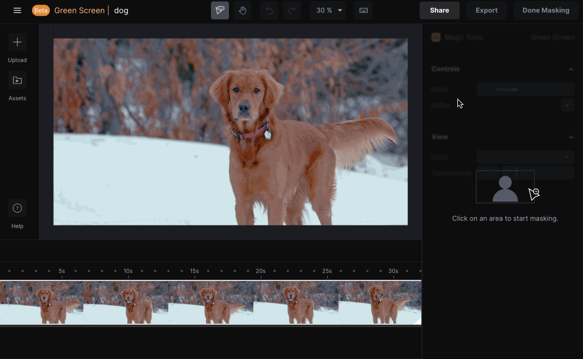This screenshot has width=583, height=359.
Task: Activate the hand pan tool
Action: tap(242, 11)
